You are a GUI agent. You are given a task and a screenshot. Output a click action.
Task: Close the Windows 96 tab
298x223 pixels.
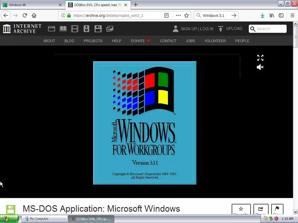(x=60, y=5)
